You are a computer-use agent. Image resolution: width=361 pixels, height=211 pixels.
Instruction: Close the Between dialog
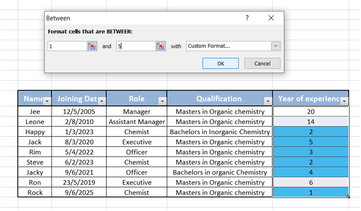pyautogui.click(x=271, y=18)
